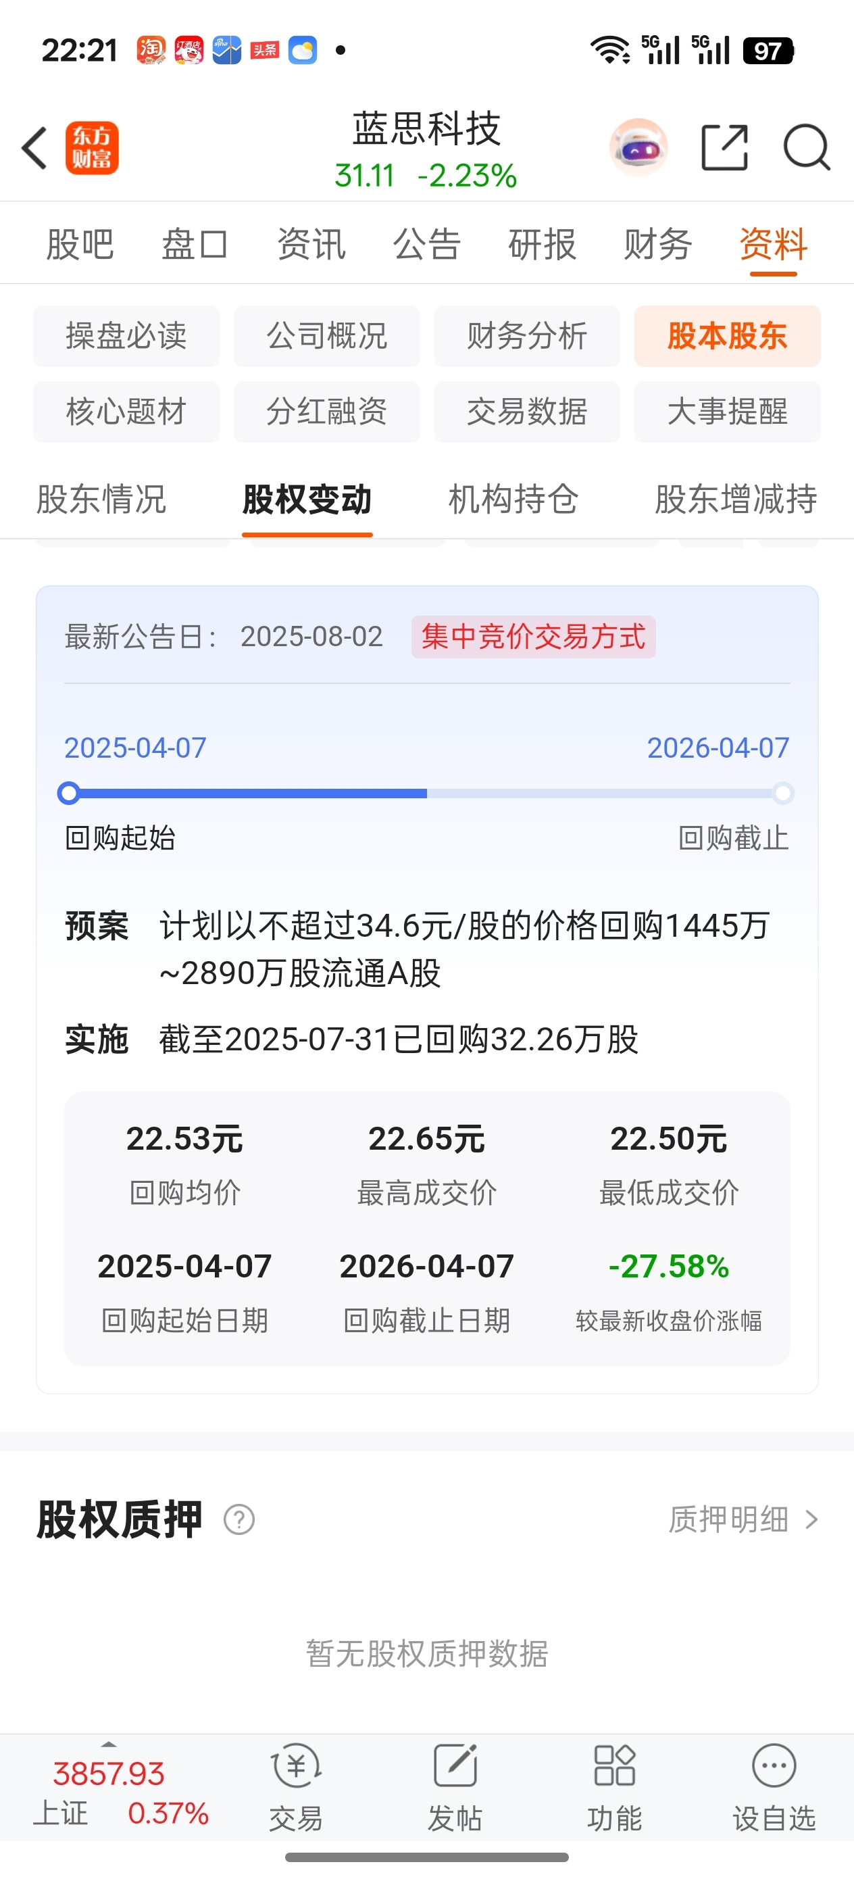Open Taobao notification icon in status bar

(151, 50)
